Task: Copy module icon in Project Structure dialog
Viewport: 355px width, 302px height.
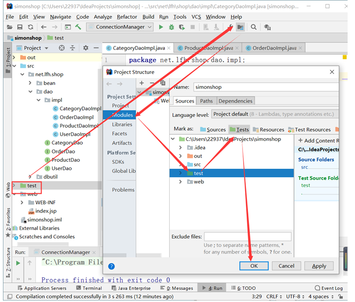Action: [x=163, y=83]
